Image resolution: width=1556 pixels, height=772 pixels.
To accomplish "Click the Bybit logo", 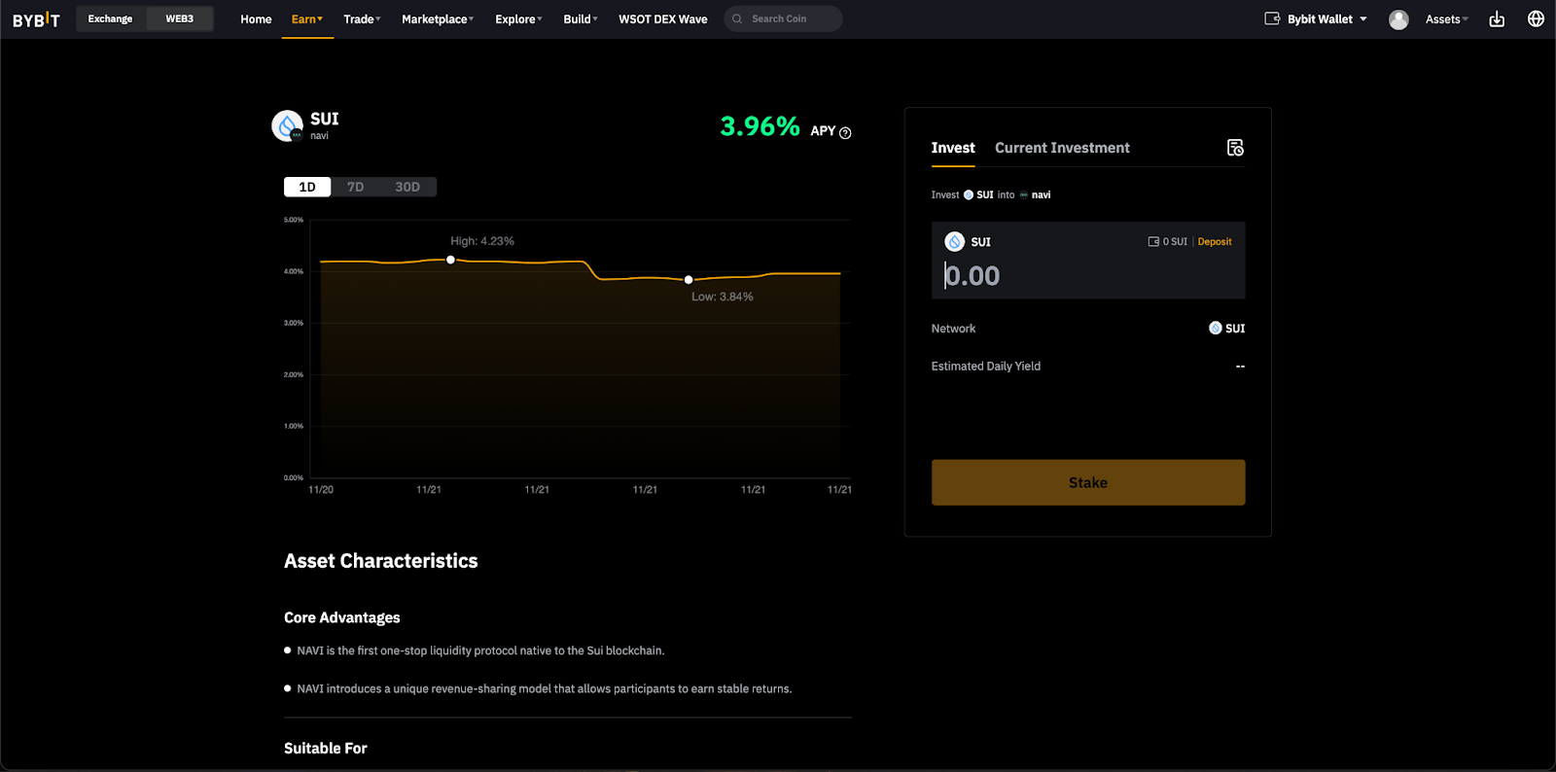I will pos(36,19).
